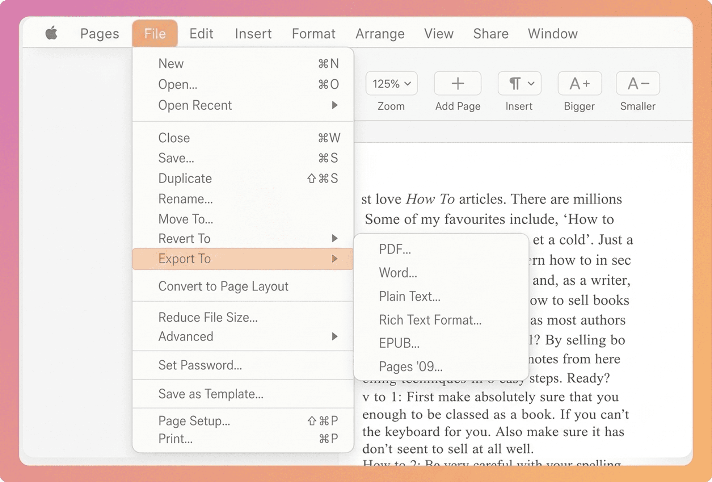This screenshot has height=482, width=712.
Task: Export the document to PDF…
Action: tap(441, 249)
